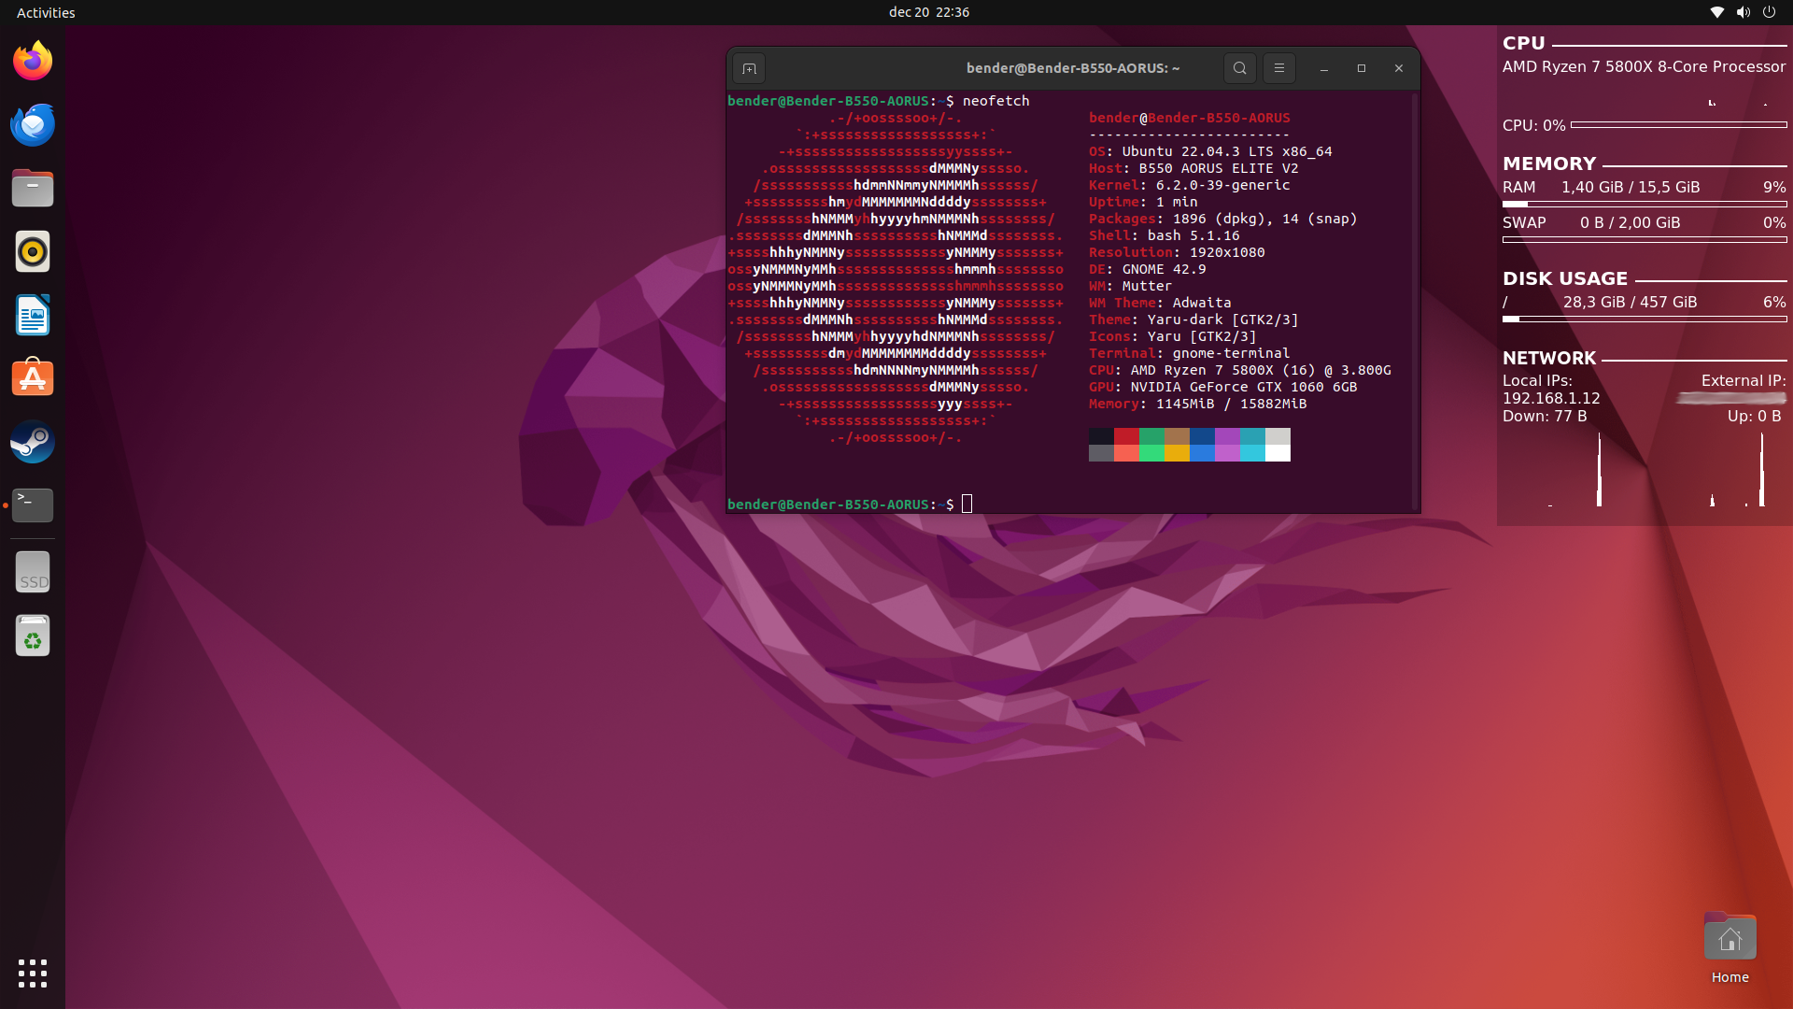Viewport: 1793px width, 1009px height.
Task: Launch Steam from the dock
Action: coord(33,442)
